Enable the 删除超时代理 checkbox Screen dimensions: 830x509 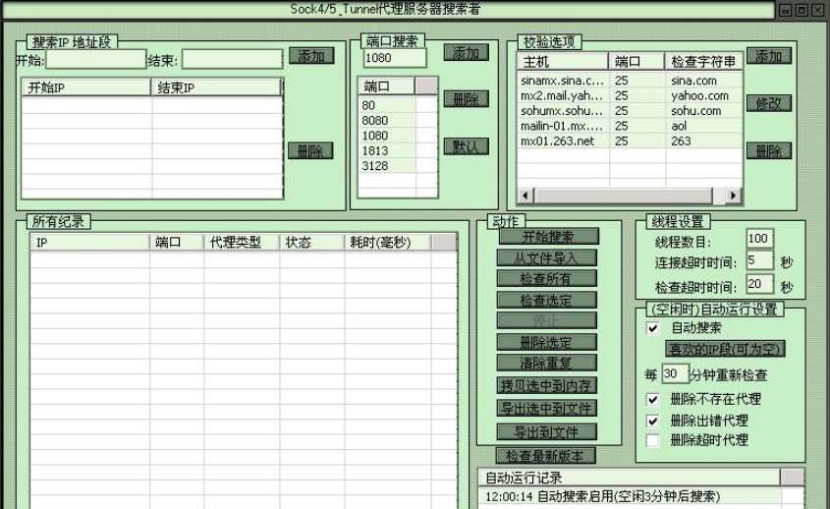652,440
